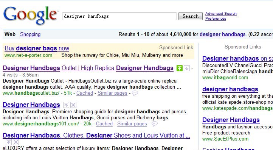
Task: Open the katespade.com designer handbags ad
Action: [x=230, y=89]
